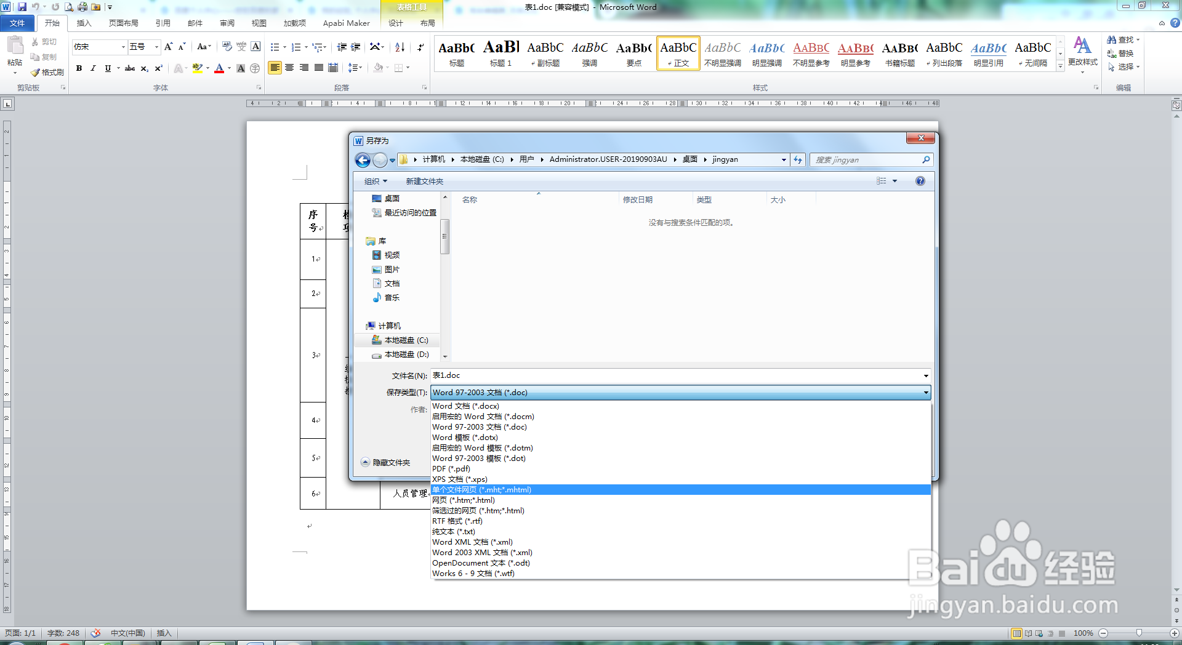Image resolution: width=1182 pixels, height=645 pixels.
Task: Open the address path dropdown arrow
Action: tap(784, 159)
